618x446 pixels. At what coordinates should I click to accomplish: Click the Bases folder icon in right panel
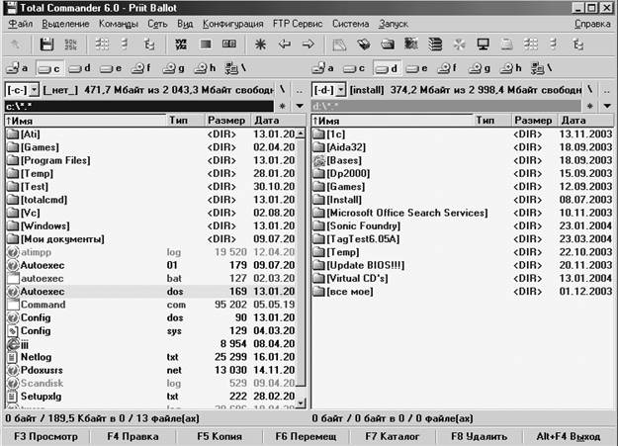[318, 160]
